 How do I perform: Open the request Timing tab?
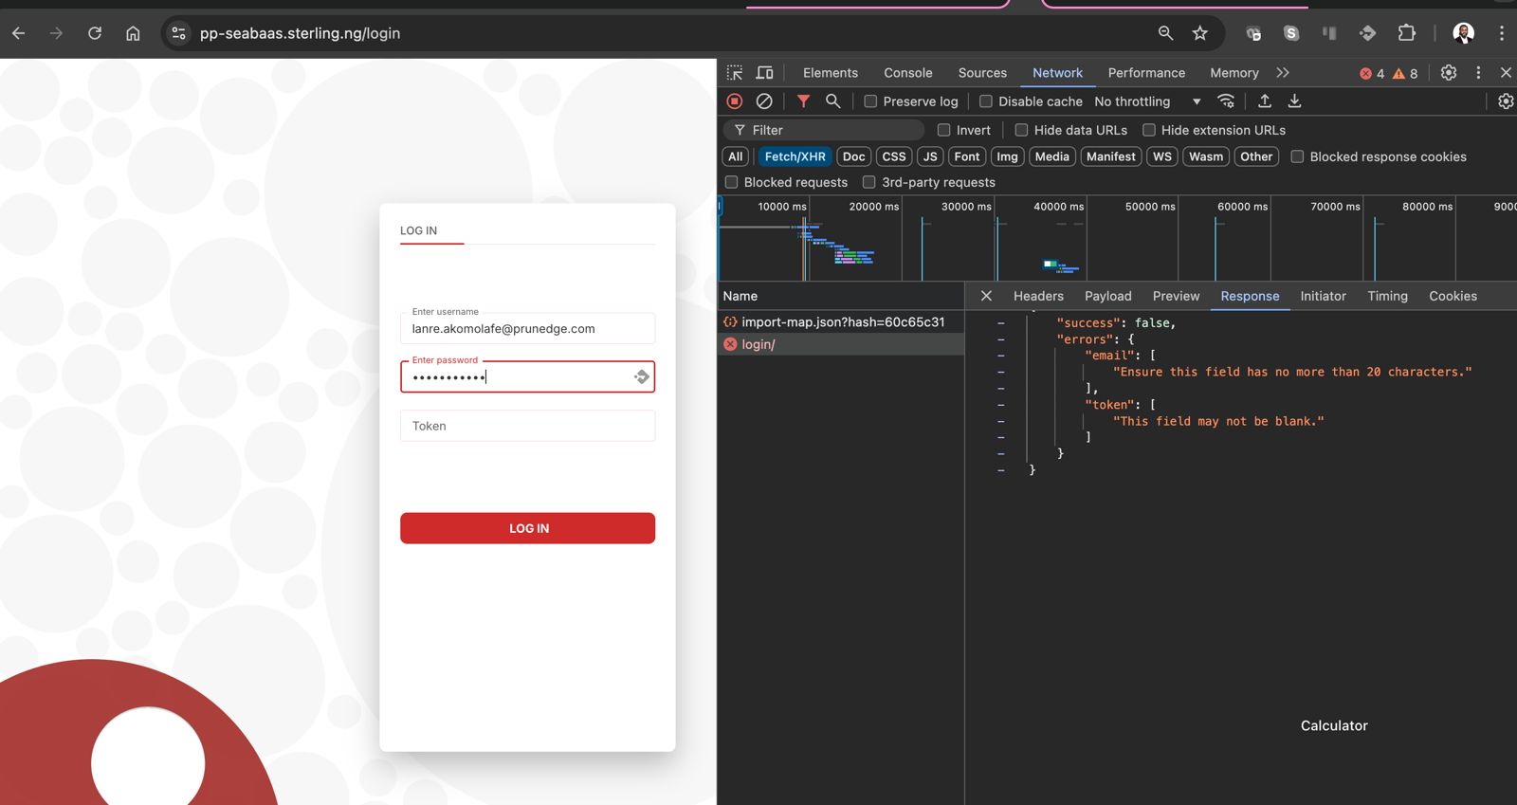[1387, 296]
